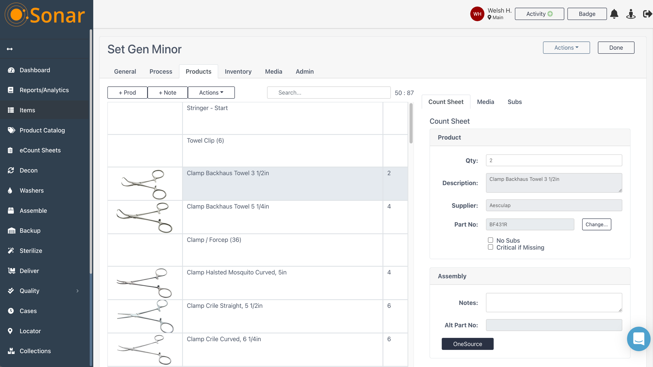Expand the Quality sidebar submenu
The image size is (653, 367).
(78, 291)
